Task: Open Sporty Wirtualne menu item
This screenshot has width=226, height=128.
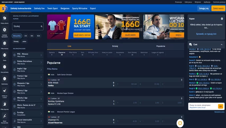Action: coord(80,8)
